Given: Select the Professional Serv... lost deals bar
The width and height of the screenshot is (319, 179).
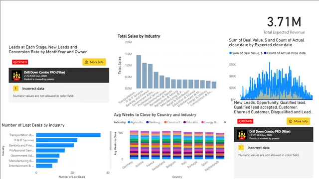Looking at the screenshot, I should pyautogui.click(x=50, y=150).
